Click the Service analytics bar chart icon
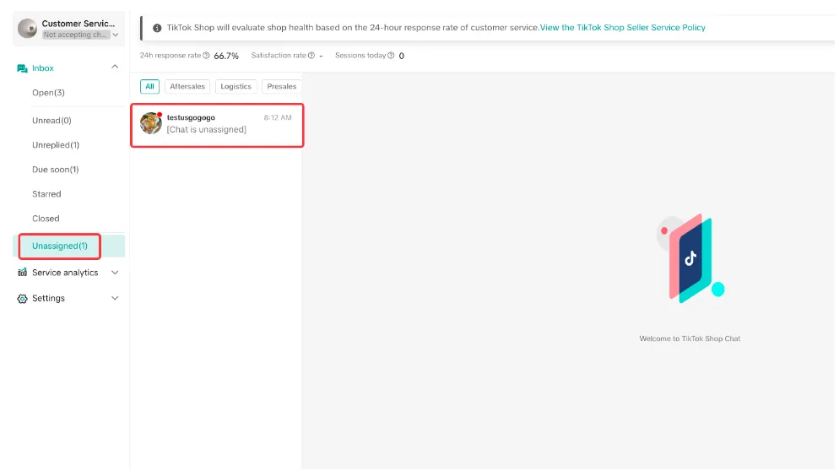 coord(22,273)
